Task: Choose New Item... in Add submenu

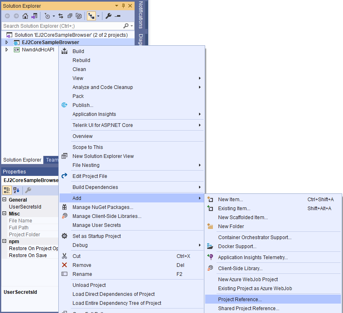Action: 273,200
